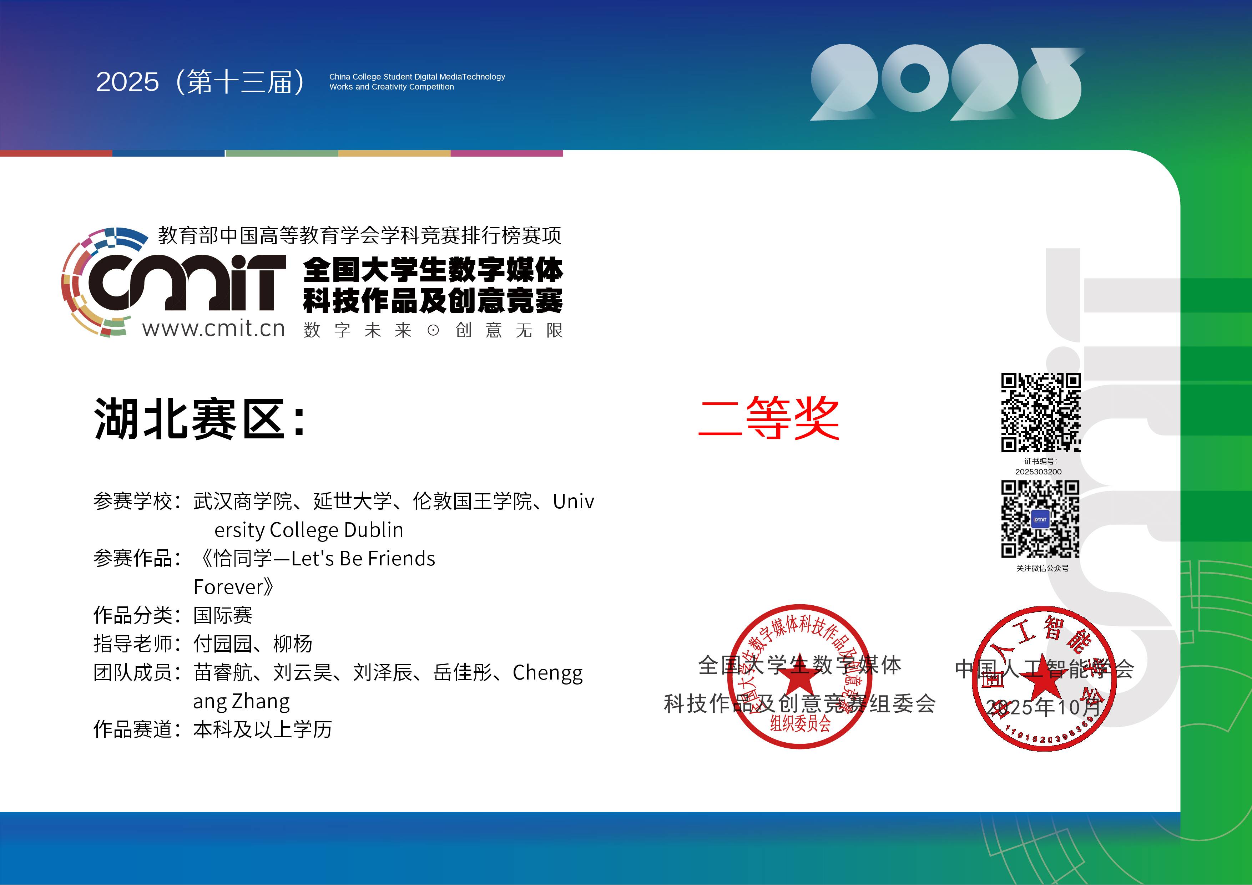The image size is (1252, 885).
Task: Select signature line '全国大学生数字媒体'
Action: [x=800, y=665]
